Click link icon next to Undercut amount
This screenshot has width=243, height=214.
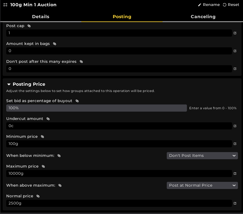click(48, 119)
